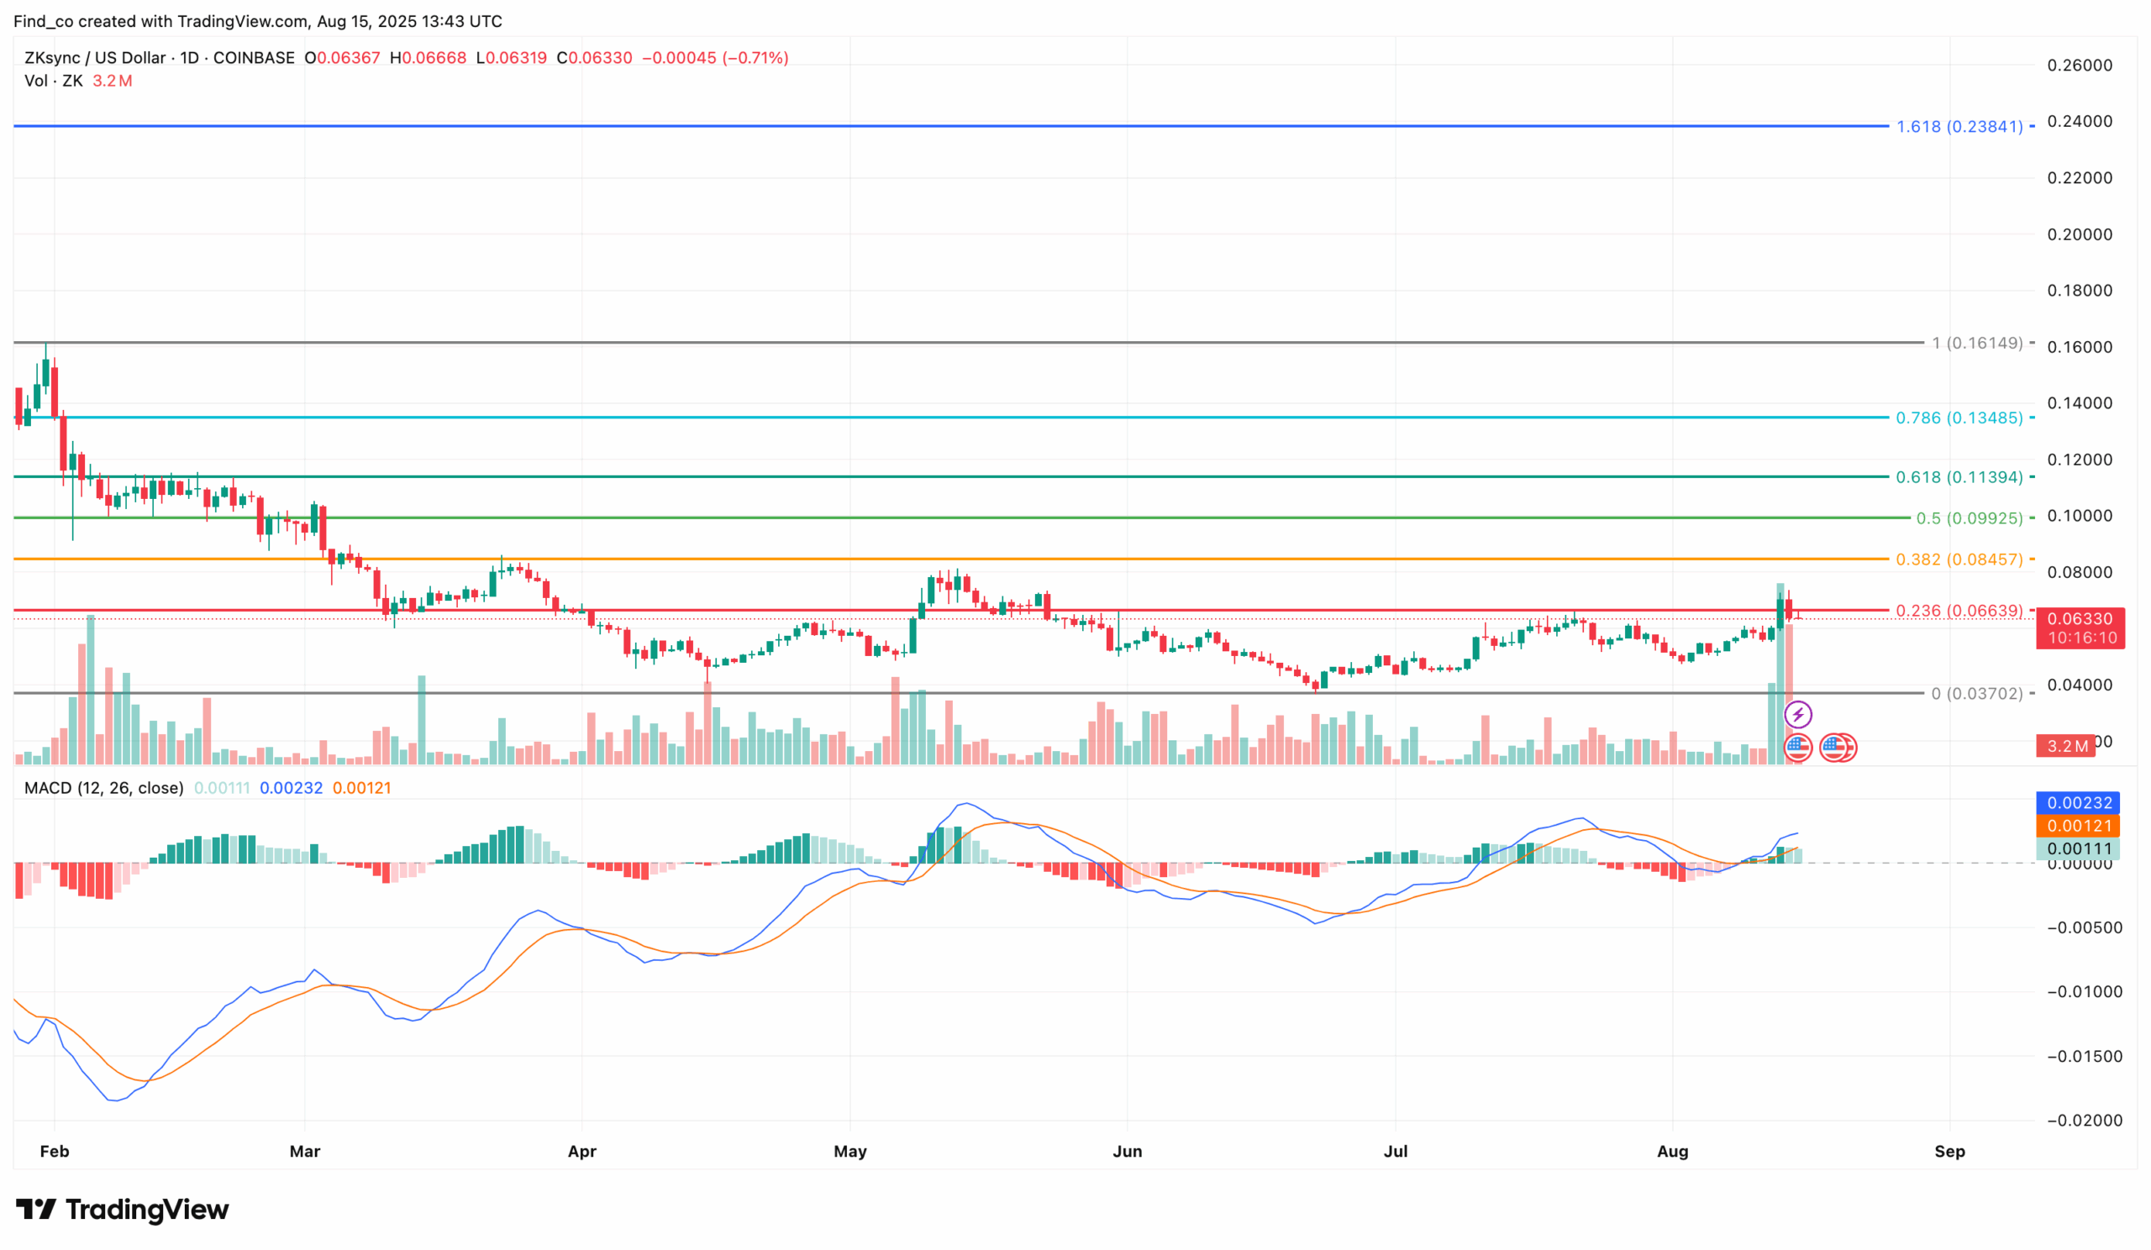The width and height of the screenshot is (2151, 1250).
Task: Click the −0.01500 MACD axis label
Action: [x=2085, y=1057]
